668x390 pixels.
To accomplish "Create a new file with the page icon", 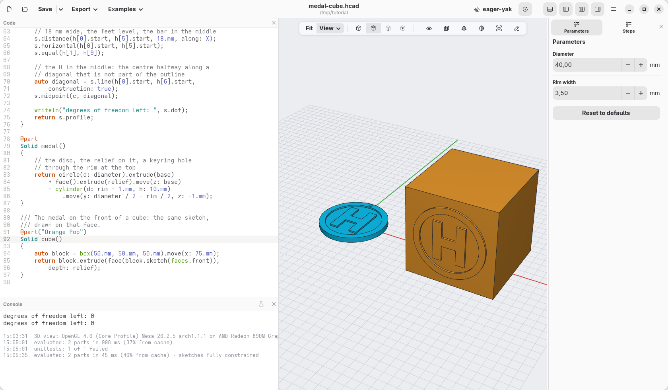I will pyautogui.click(x=10, y=9).
